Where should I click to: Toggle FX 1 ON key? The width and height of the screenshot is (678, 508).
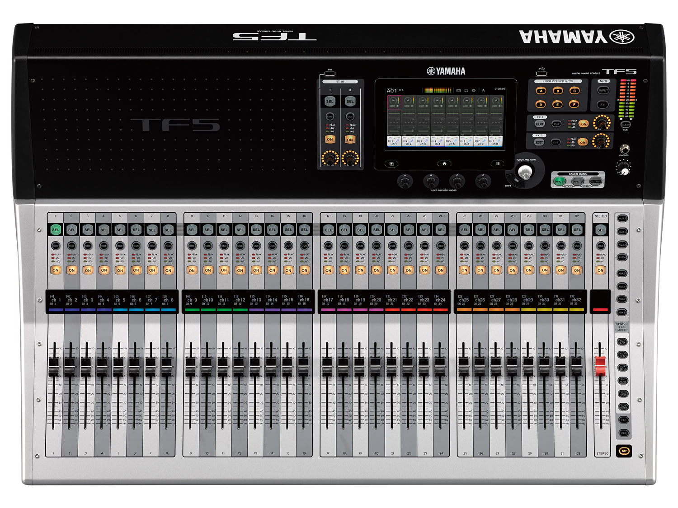[x=584, y=123]
